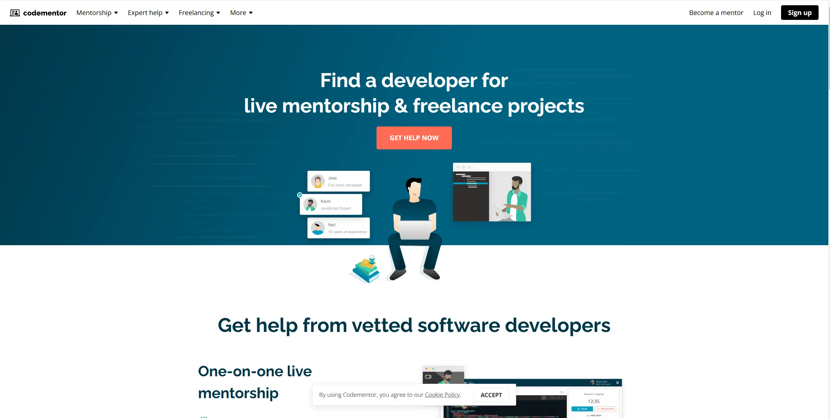
Task: Click the Jess full stack developer profile icon
Action: (317, 181)
